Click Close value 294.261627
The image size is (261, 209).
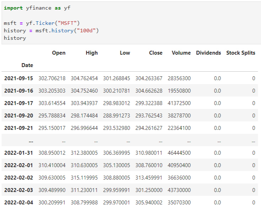(149, 128)
